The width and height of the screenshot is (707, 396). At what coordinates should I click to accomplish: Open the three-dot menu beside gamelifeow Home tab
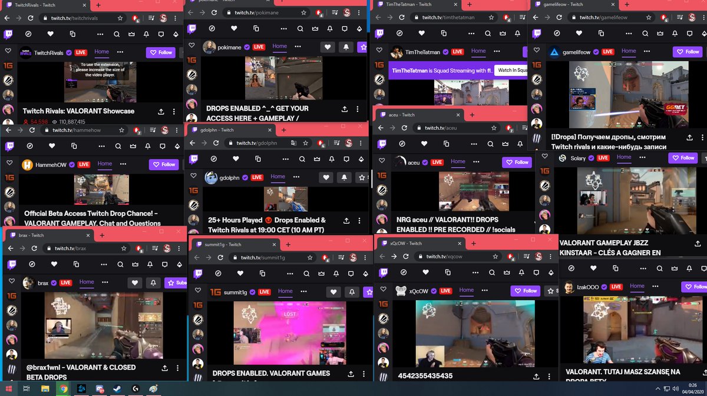coord(647,51)
